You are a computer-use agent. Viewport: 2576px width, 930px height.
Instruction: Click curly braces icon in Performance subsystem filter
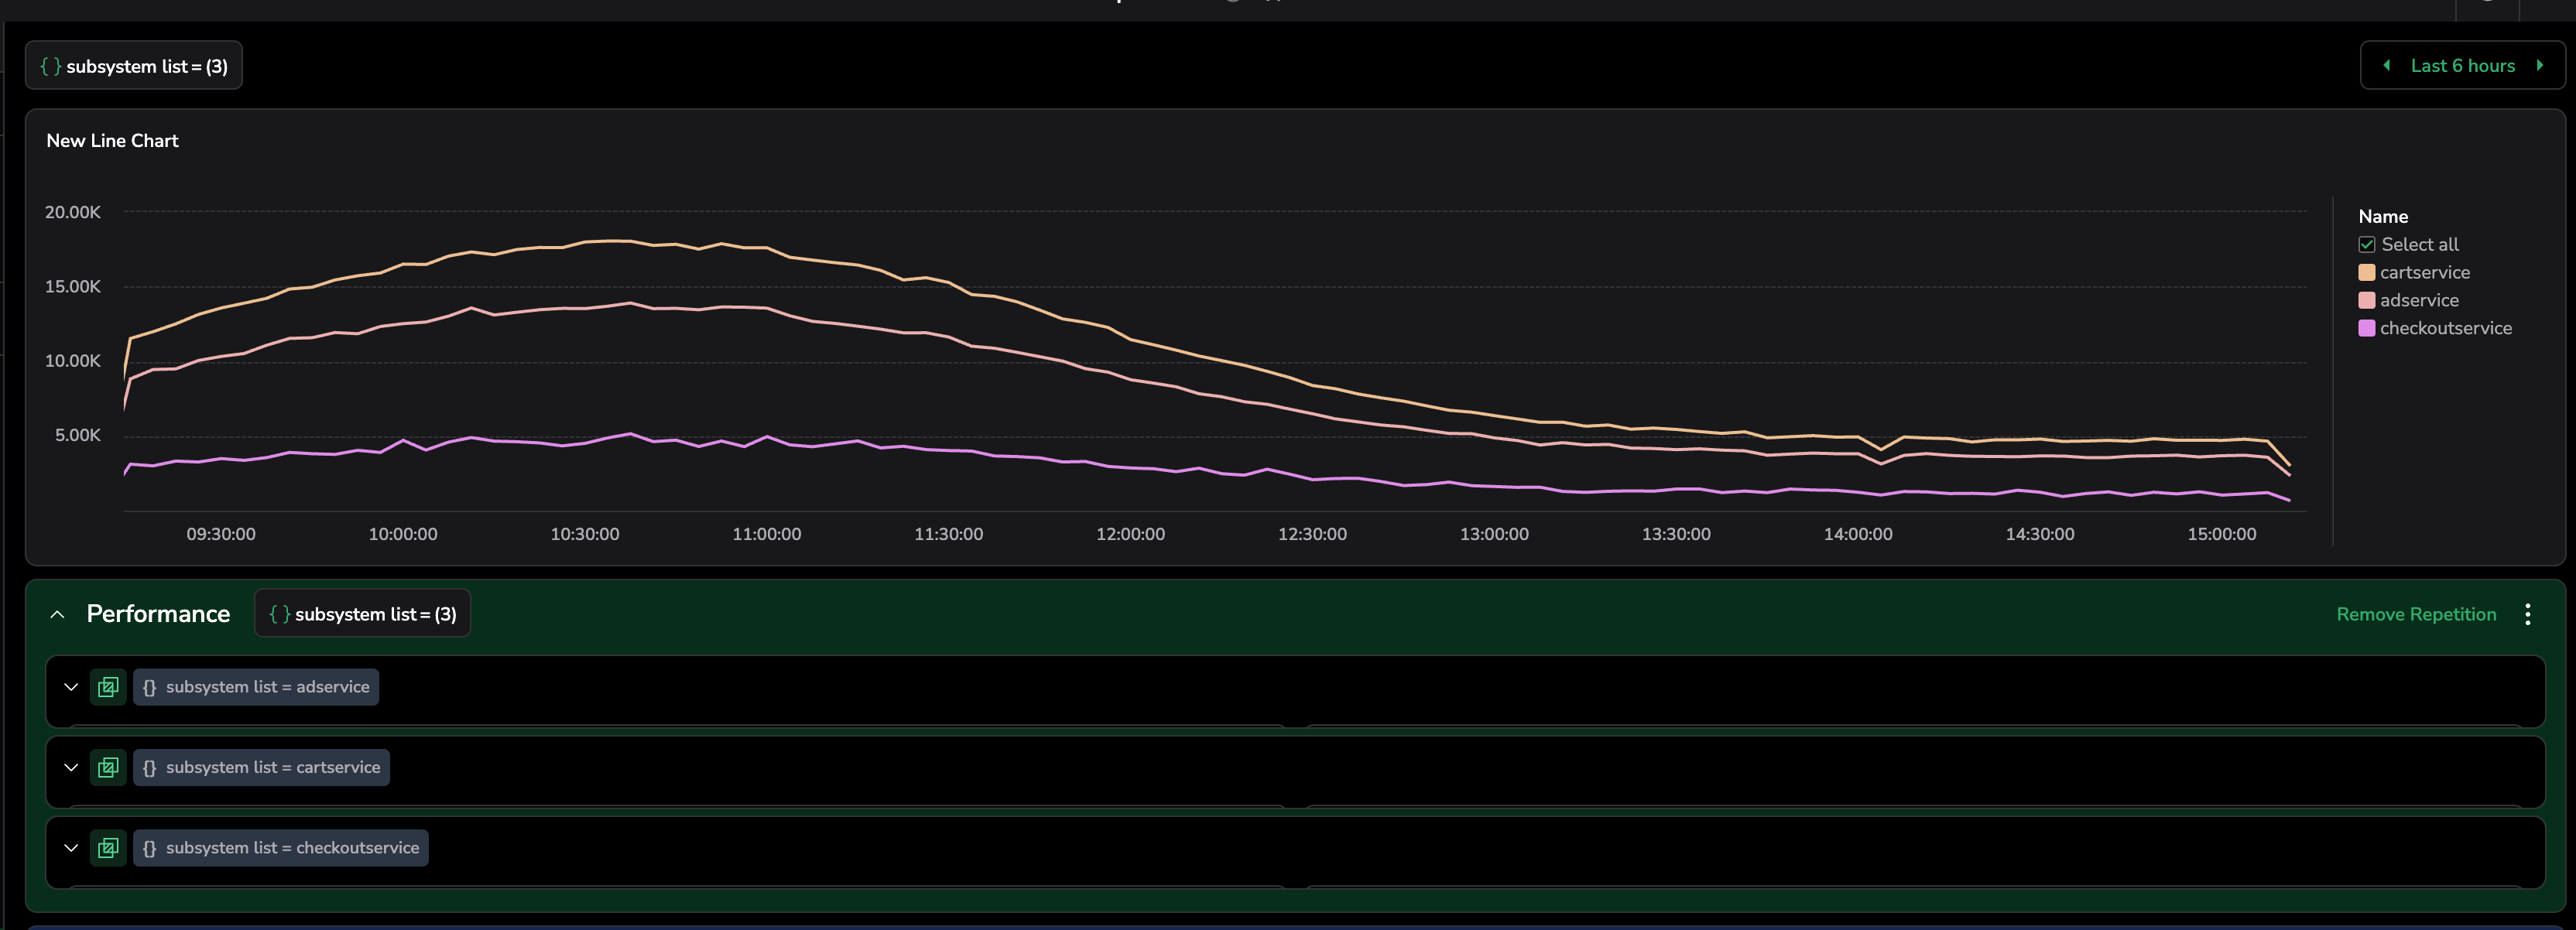click(x=280, y=614)
